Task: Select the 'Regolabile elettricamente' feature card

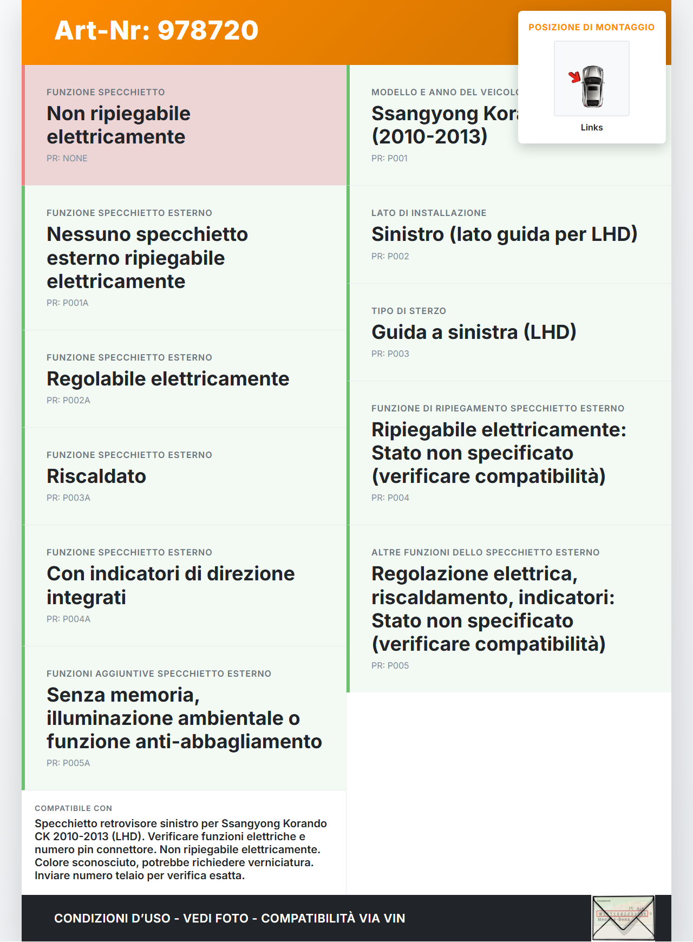Action: (x=184, y=378)
